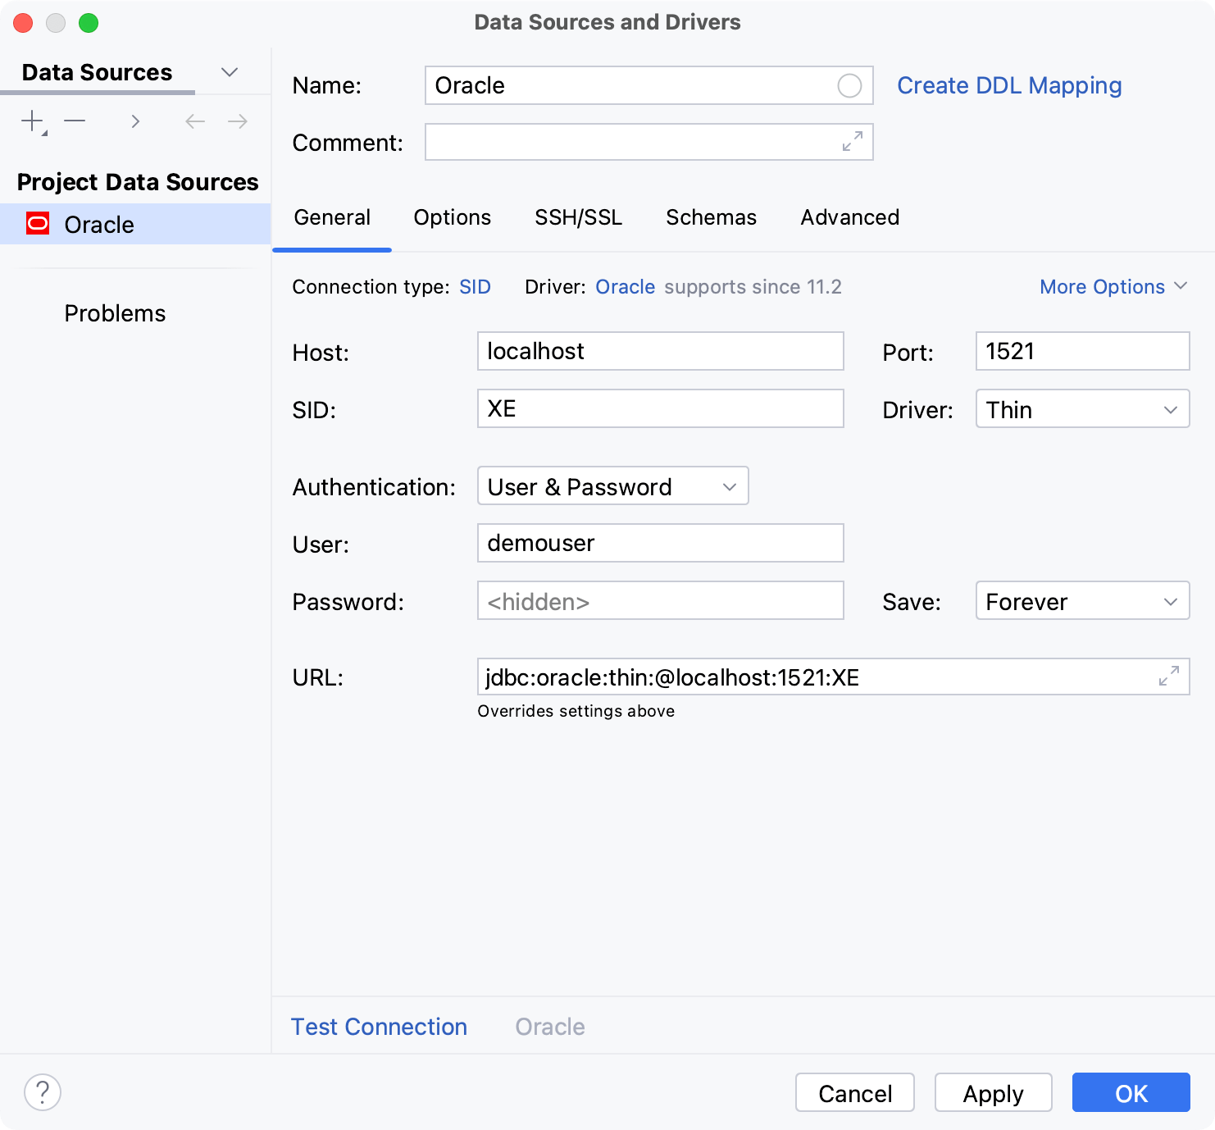Open the Problems view
The image size is (1215, 1130).
pos(115,312)
